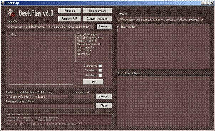This screenshot has width=215, height=131.
Task: Click the GeekPlay logo icon beside the title
Action: 11,13
